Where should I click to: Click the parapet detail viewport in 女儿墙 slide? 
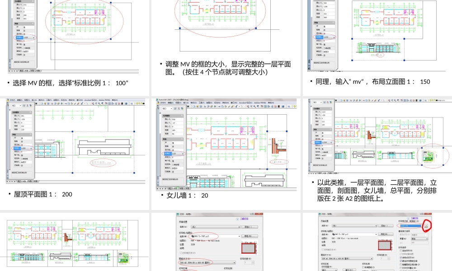pos(277,150)
